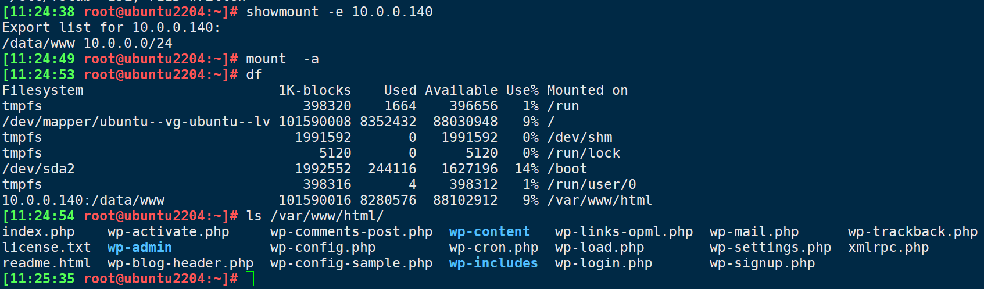Click the 10.0.0.140:/data/www filesystem entry
The height and width of the screenshot is (289, 984).
tap(83, 200)
